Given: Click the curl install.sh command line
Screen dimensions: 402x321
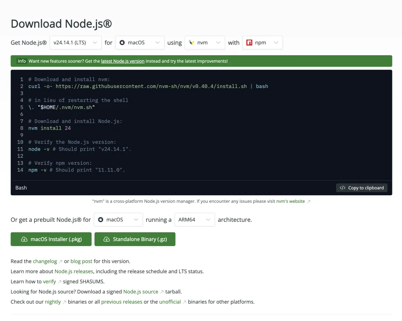Looking at the screenshot, I should click(x=148, y=86).
